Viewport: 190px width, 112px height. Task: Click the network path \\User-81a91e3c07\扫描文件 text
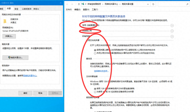coord(15,31)
